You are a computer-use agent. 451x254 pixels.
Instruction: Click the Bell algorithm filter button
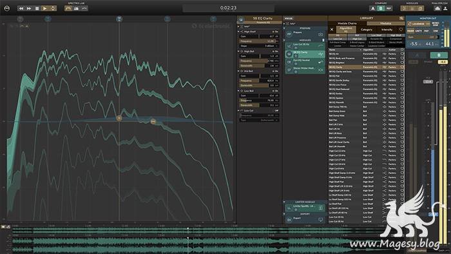click(x=357, y=35)
